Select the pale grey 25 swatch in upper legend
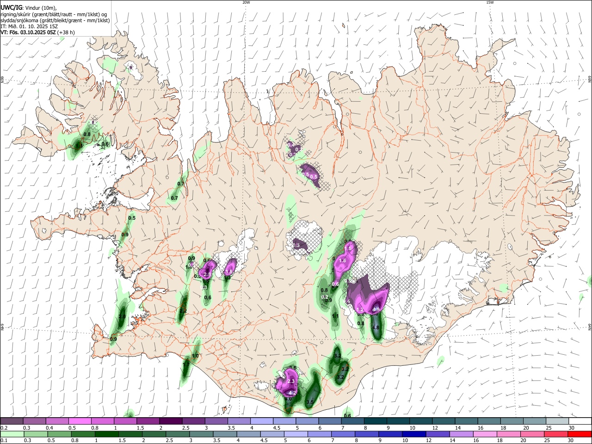The height and width of the screenshot is (444, 592). point(557,421)
